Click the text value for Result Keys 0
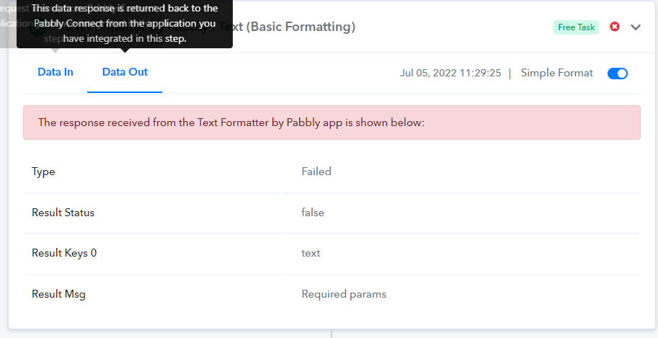Viewport: 658px width, 338px height. (x=311, y=253)
